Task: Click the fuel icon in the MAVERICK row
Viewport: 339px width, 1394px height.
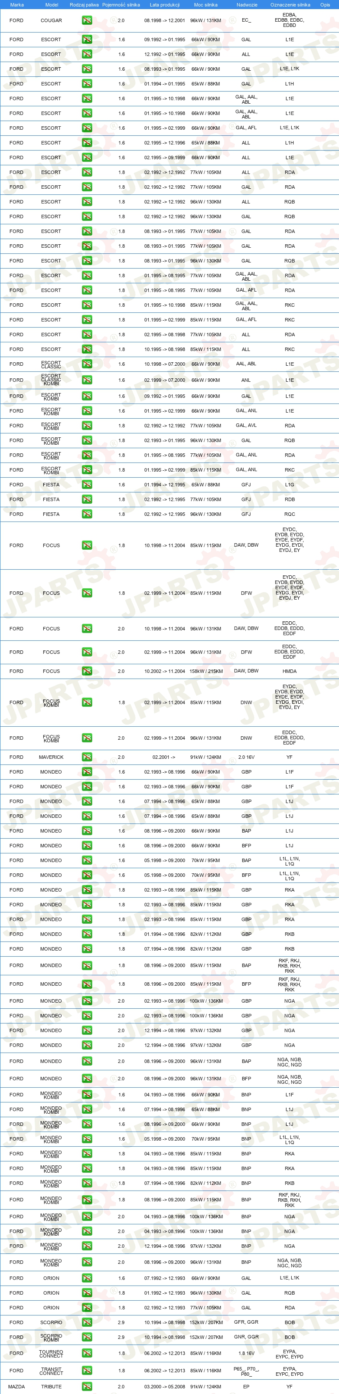Action: pyautogui.click(x=87, y=757)
